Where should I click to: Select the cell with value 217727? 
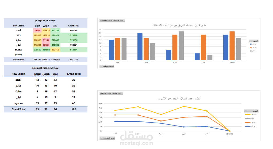point(55,30)
